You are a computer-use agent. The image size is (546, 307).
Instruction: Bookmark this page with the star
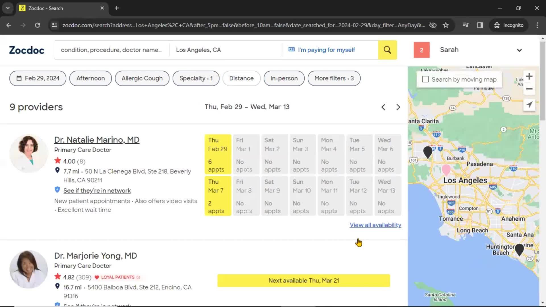tap(446, 25)
